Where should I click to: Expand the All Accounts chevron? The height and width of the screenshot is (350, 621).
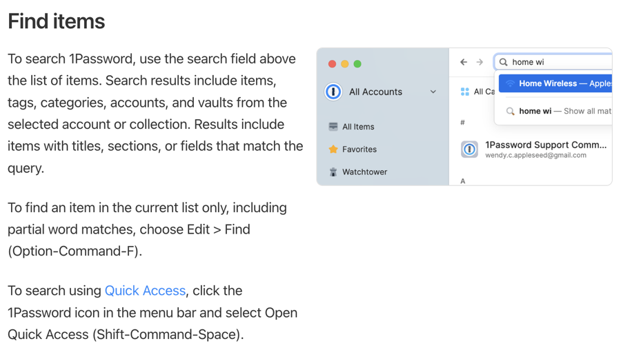pos(433,92)
